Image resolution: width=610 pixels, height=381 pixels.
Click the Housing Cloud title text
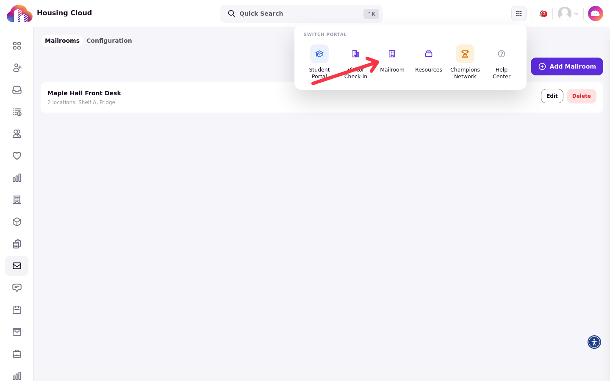point(64,13)
